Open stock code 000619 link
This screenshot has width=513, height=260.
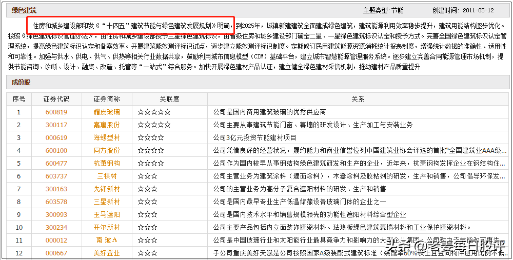56,137
